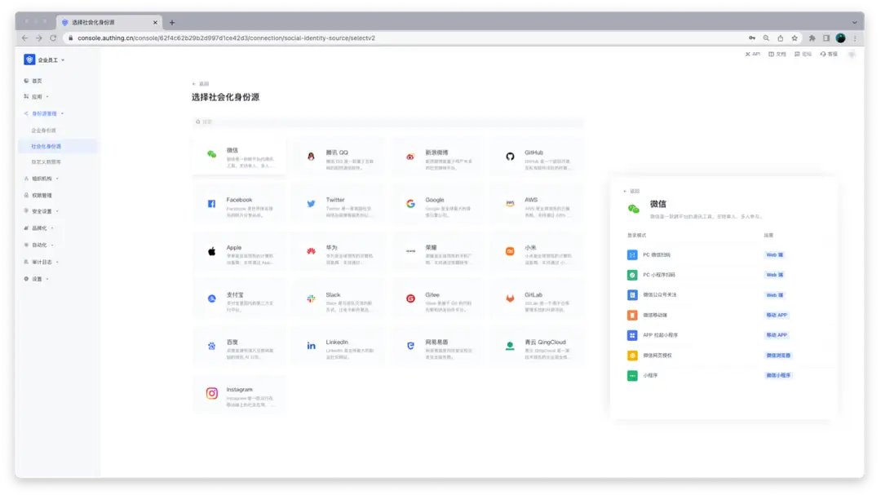The width and height of the screenshot is (881, 495).
Task: Click the Facebook logo card icon
Action: tap(212, 203)
